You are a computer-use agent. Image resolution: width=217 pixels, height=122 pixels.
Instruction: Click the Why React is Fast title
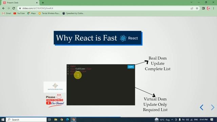(x=86, y=38)
